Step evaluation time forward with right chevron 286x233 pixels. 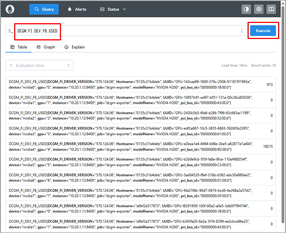point(68,65)
